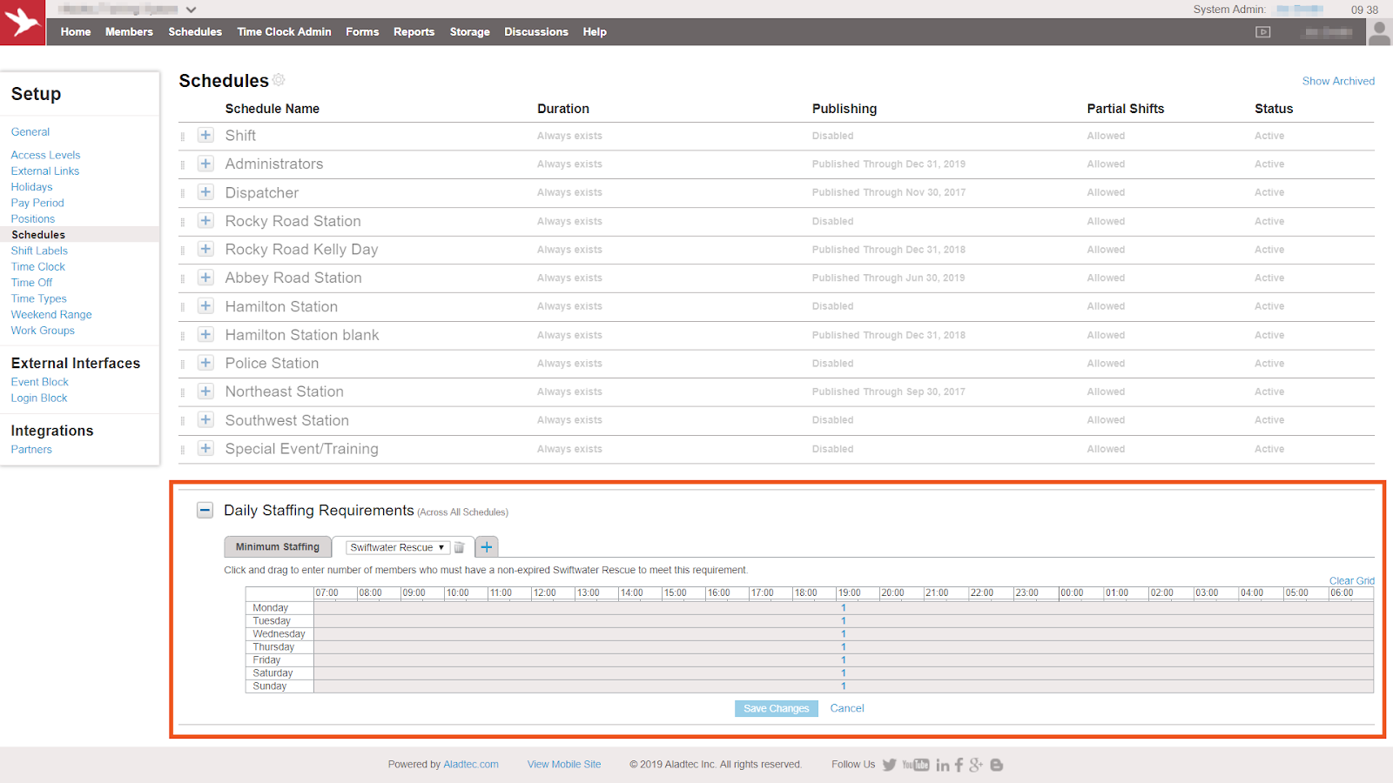Viewport: 1393px width, 783px height.
Task: Click the Save Changes button
Action: pyautogui.click(x=776, y=709)
